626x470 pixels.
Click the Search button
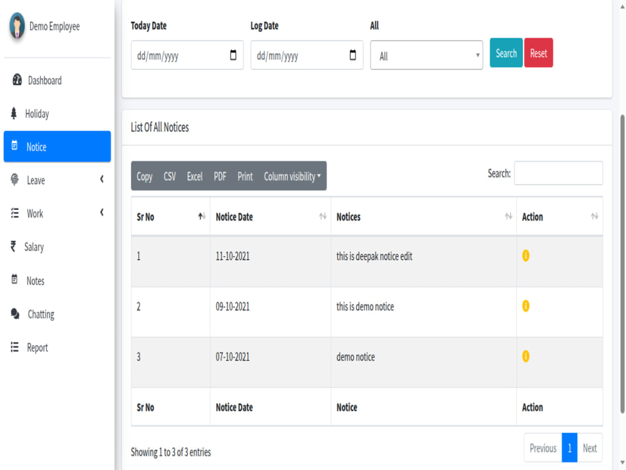coord(506,53)
